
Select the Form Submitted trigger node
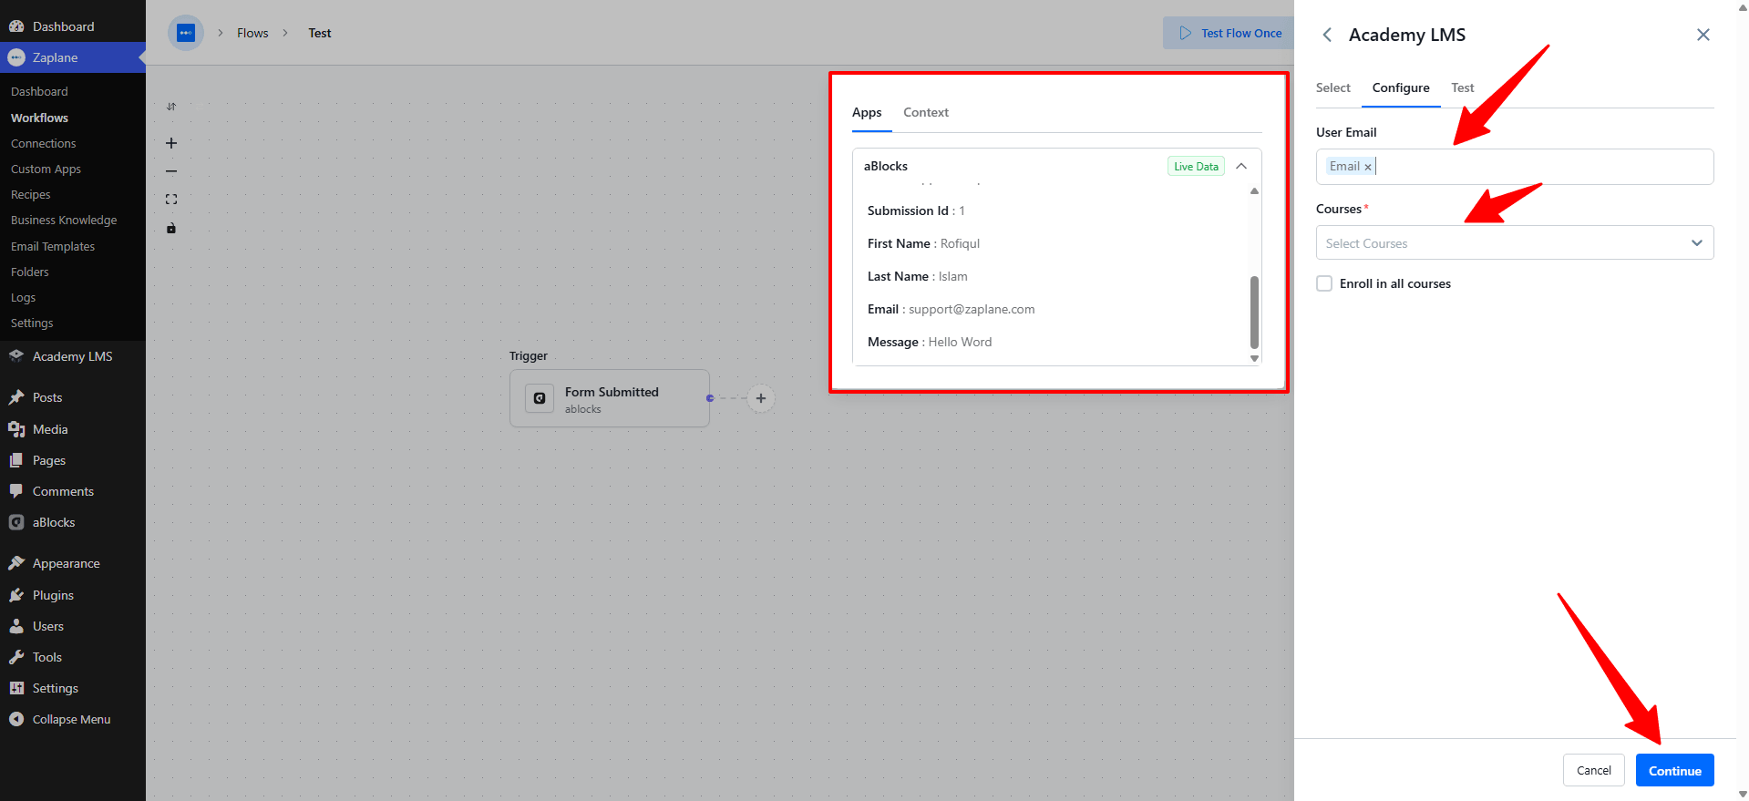point(610,398)
